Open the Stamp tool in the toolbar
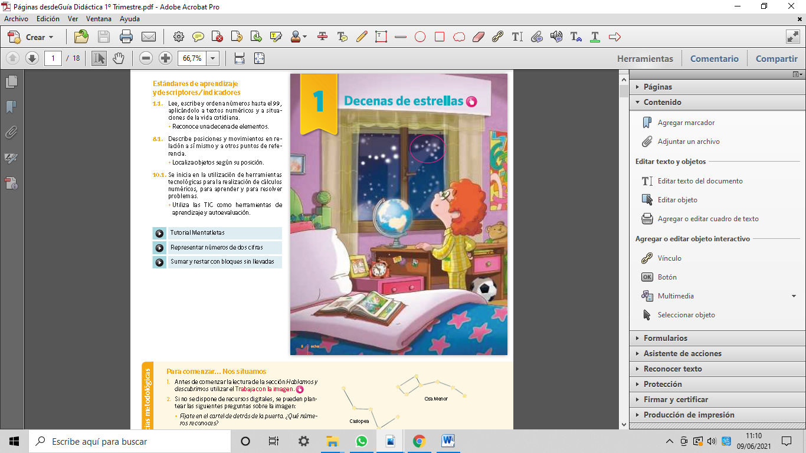806x453 pixels. click(293, 37)
